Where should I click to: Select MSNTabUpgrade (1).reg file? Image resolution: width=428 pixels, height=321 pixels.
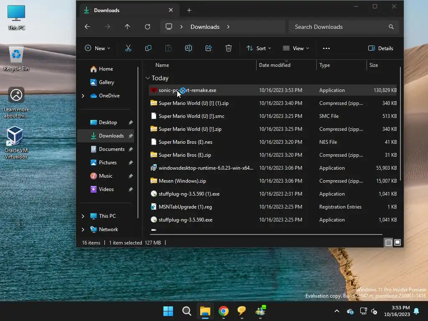click(x=273, y=206)
